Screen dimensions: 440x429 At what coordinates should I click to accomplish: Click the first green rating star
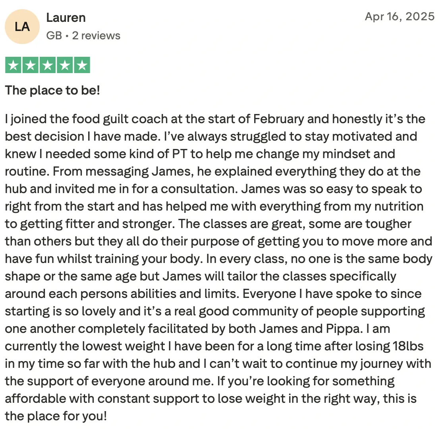tap(13, 65)
